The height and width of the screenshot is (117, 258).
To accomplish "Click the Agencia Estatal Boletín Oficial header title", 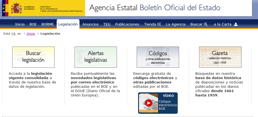I will 155,8.
